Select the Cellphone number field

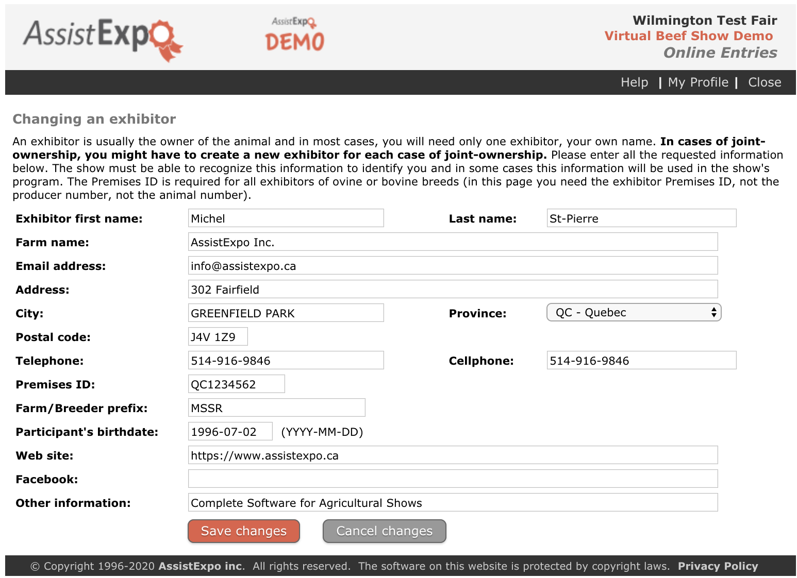tap(641, 361)
